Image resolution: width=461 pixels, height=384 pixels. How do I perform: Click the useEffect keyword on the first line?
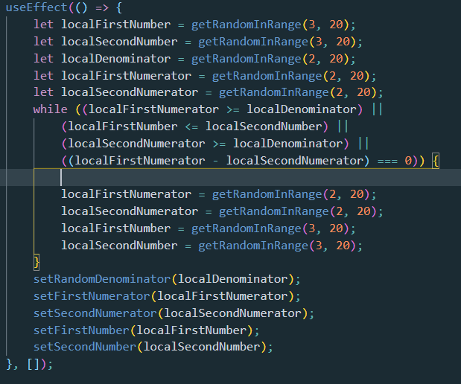tap(36, 7)
